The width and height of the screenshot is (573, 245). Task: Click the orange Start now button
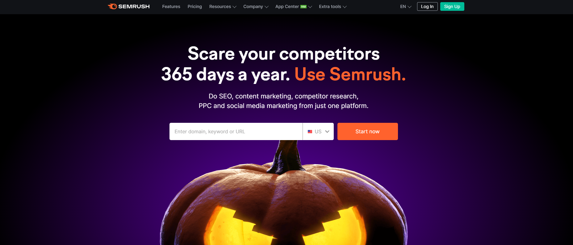(x=367, y=131)
